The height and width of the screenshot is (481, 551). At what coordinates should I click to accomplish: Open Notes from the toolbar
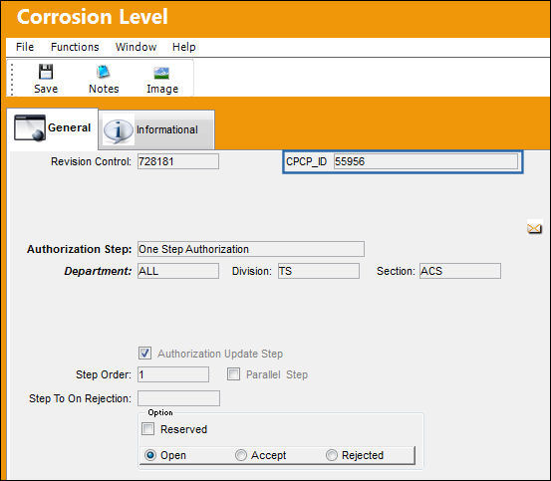click(104, 80)
